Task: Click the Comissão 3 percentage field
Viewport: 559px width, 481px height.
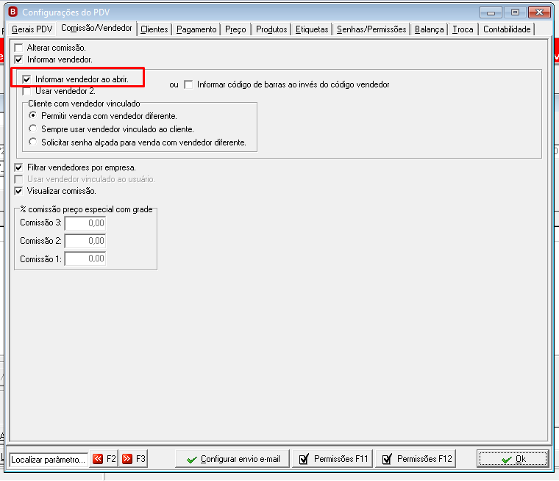Action: [x=85, y=223]
